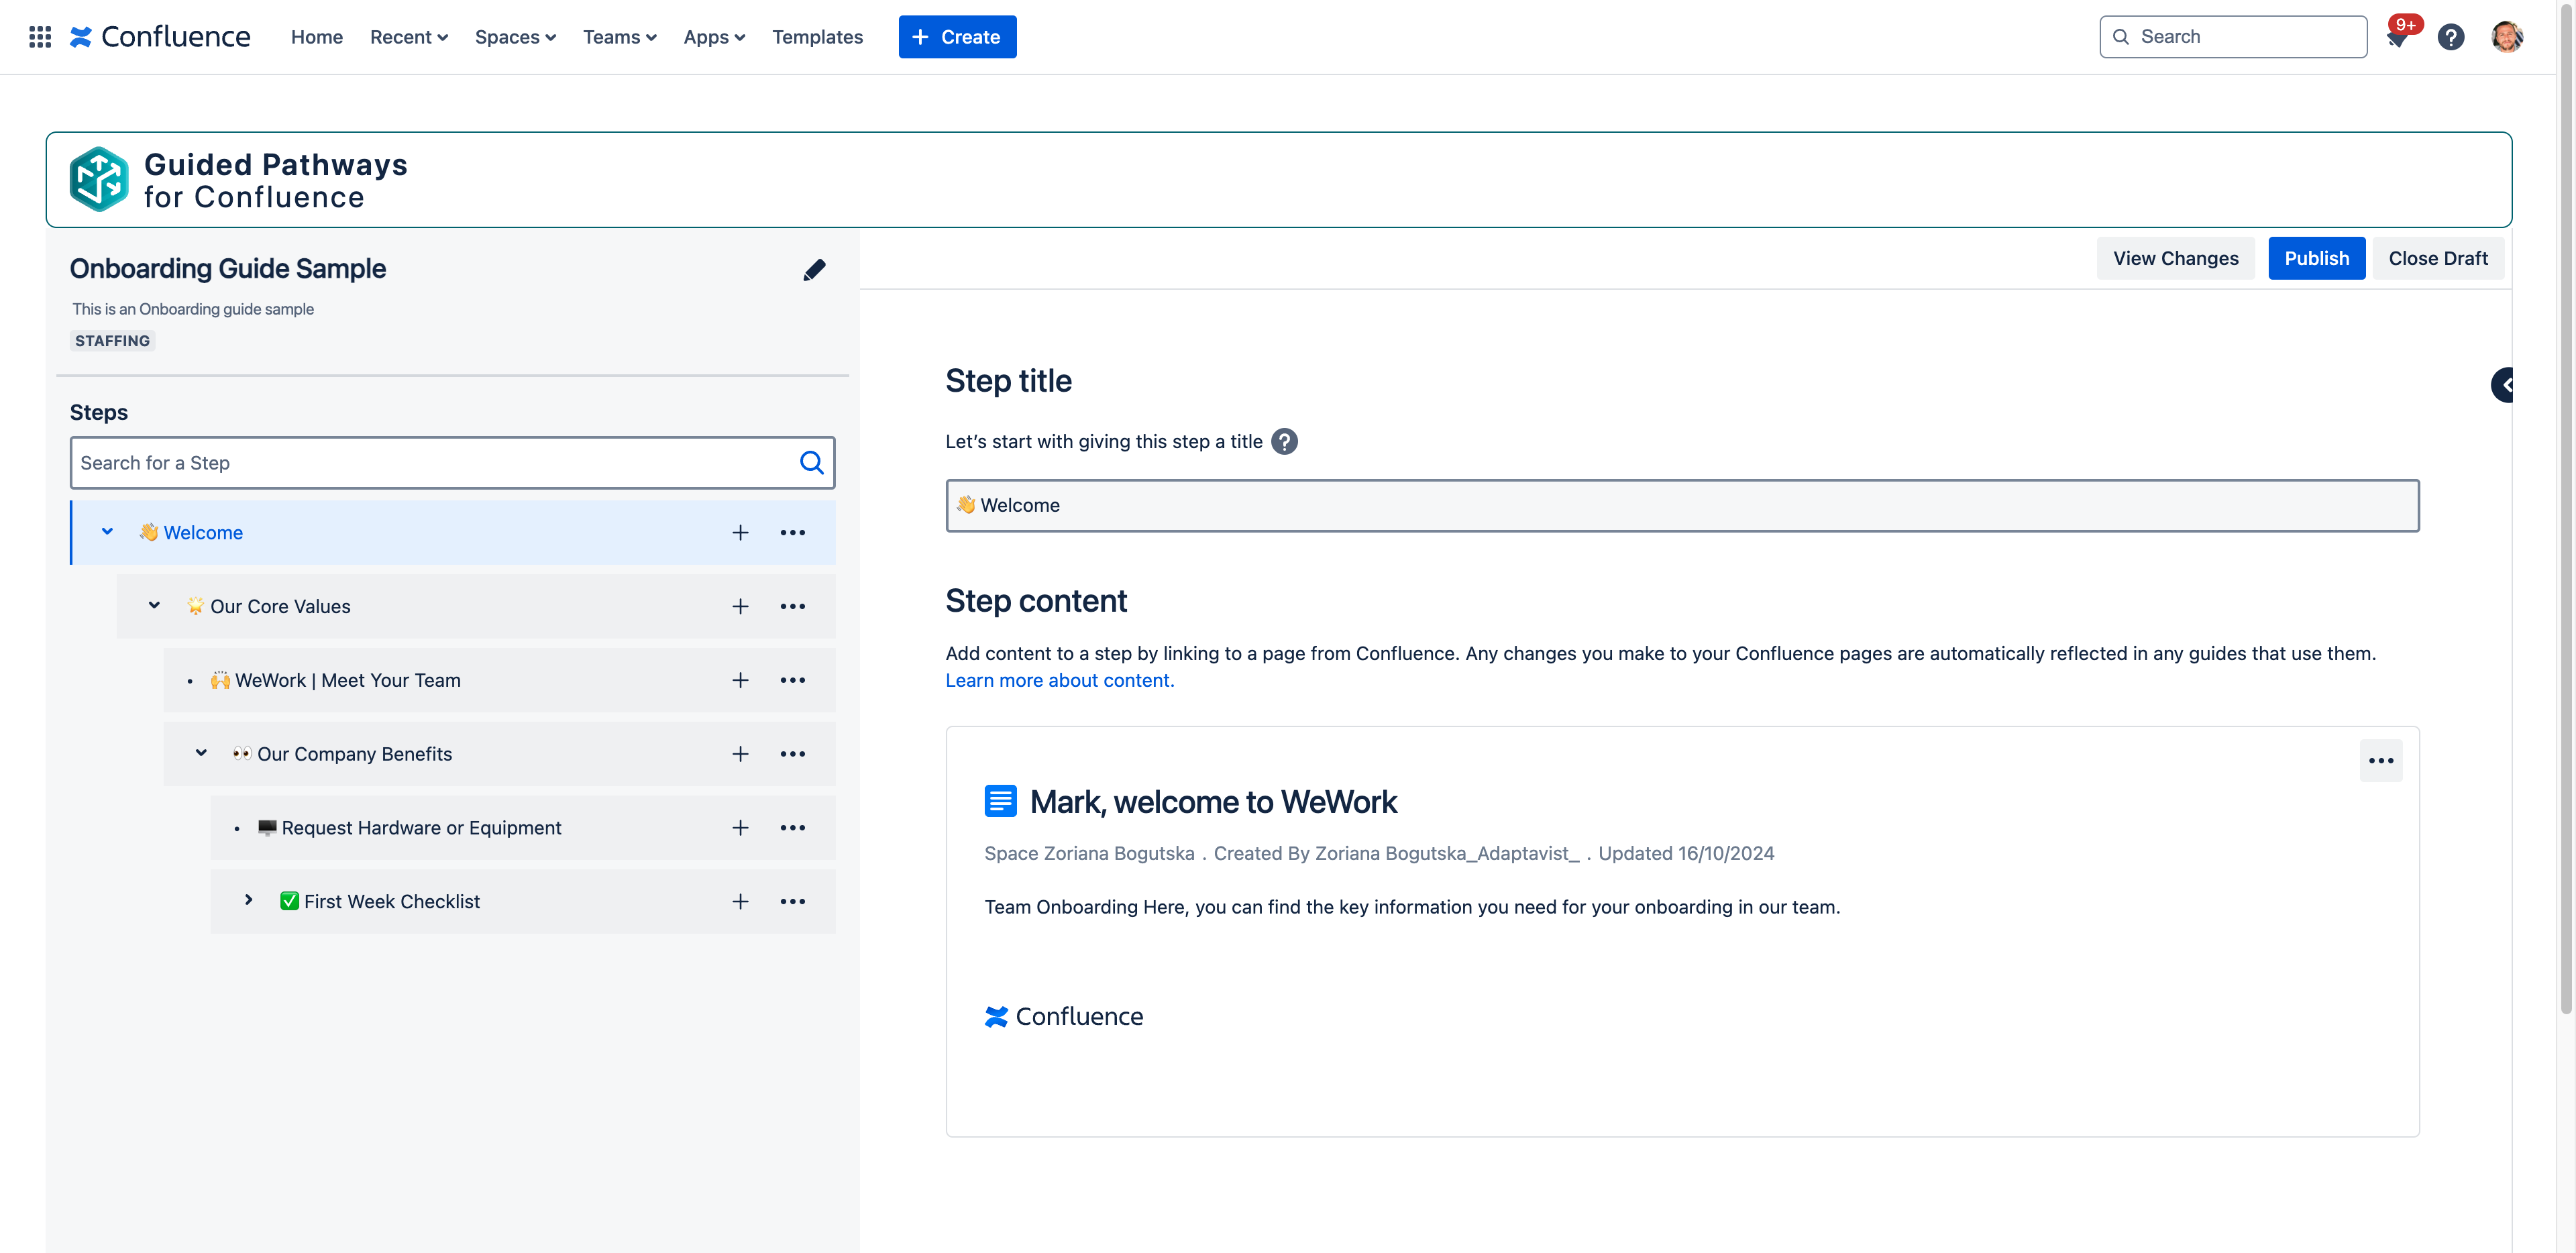This screenshot has height=1253, width=2576.
Task: Select the First Week Checklist step
Action: coord(522,902)
